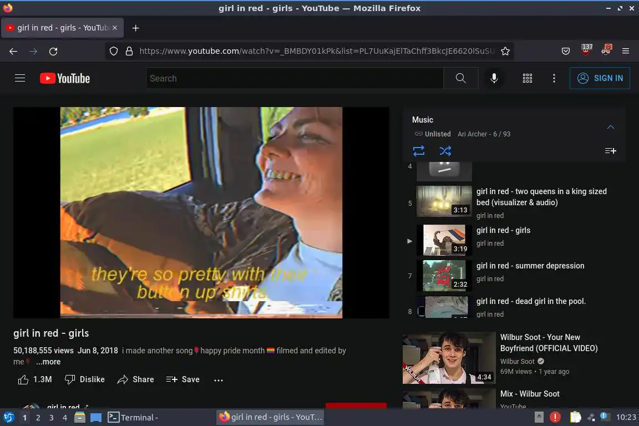Open a new Firefox tab
This screenshot has width=639, height=426.
pos(136,28)
